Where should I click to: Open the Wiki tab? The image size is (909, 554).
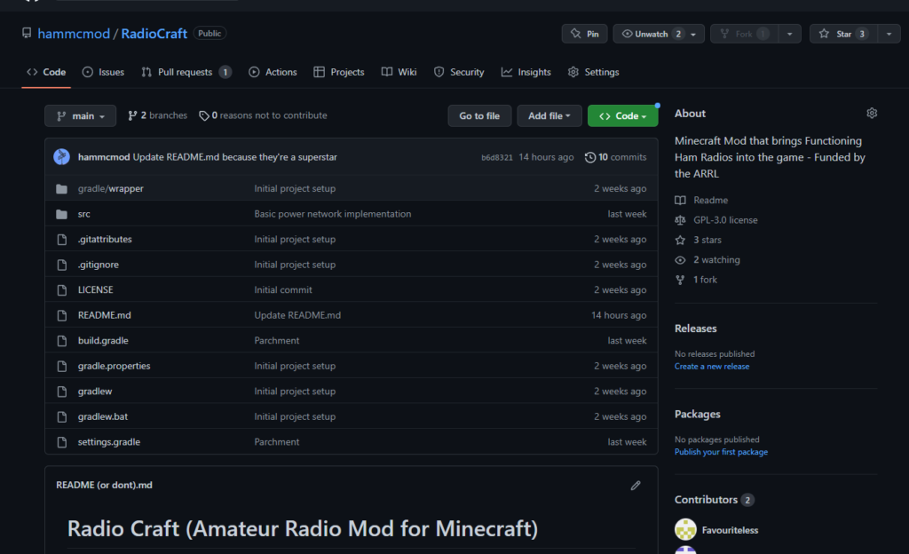[x=399, y=72]
